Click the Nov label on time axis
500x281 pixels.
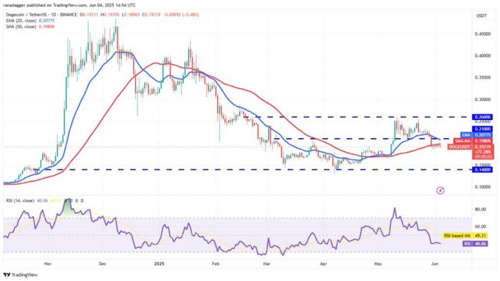tap(48, 264)
